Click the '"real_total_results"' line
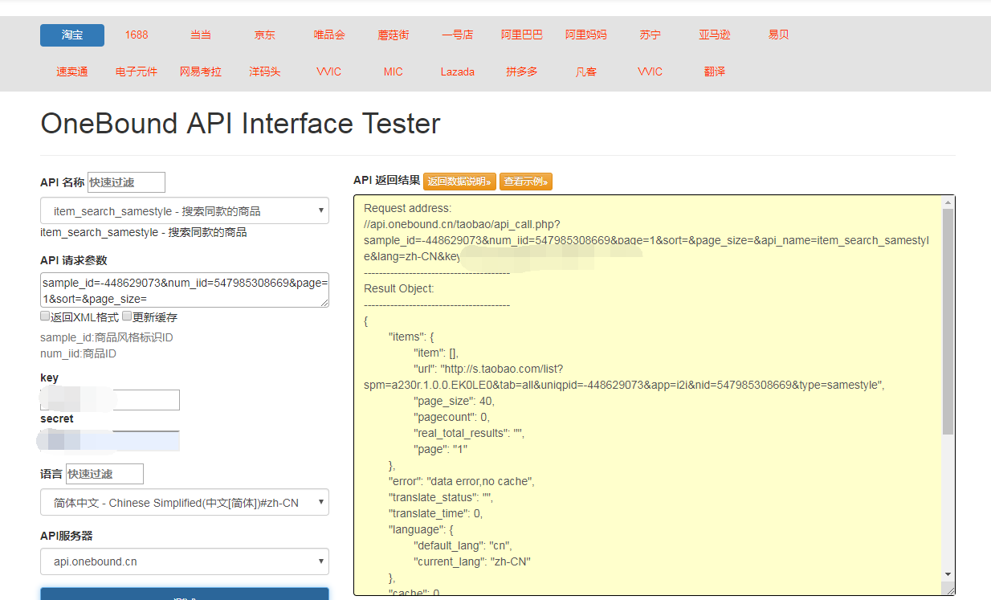This screenshot has height=600, width=991. pos(469,433)
